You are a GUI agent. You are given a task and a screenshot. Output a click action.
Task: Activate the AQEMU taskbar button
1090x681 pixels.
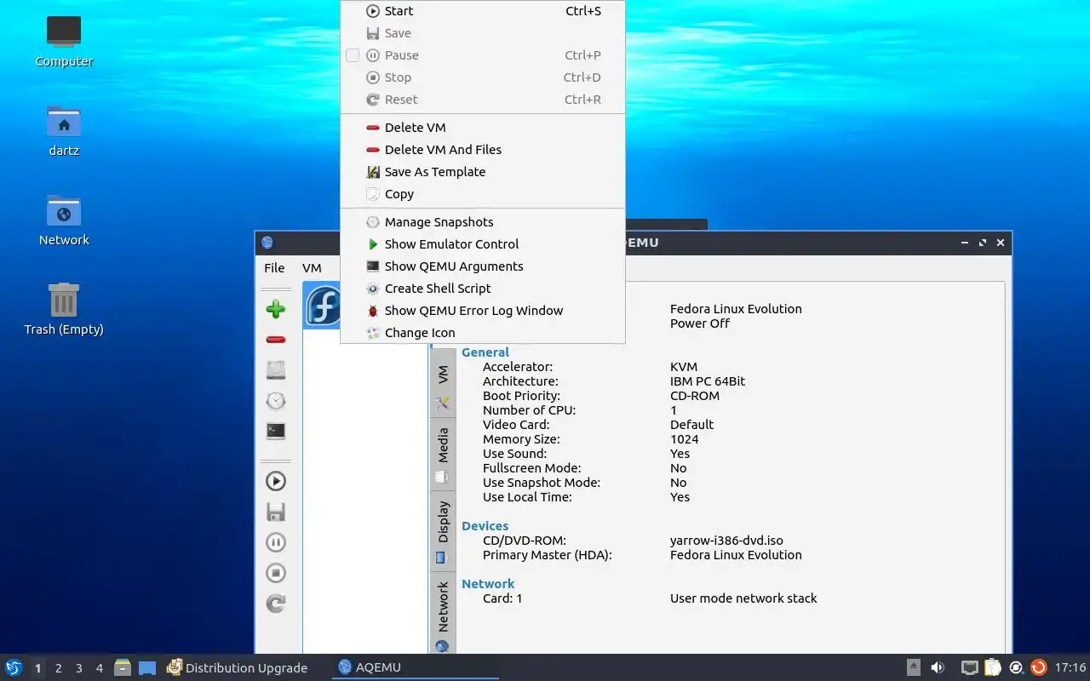[415, 667]
